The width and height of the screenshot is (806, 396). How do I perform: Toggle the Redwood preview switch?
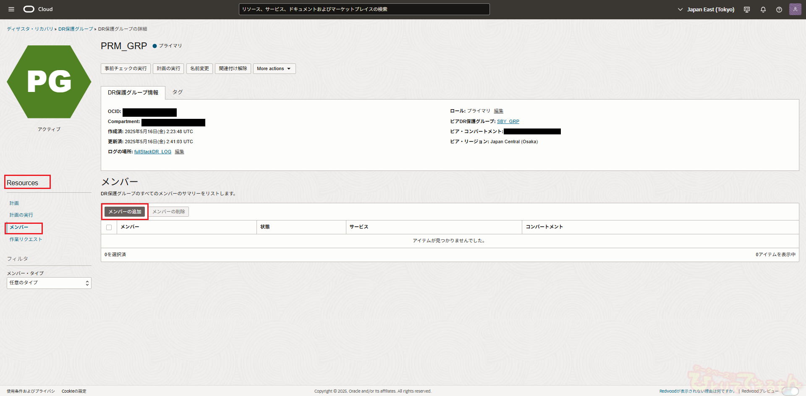[790, 391]
